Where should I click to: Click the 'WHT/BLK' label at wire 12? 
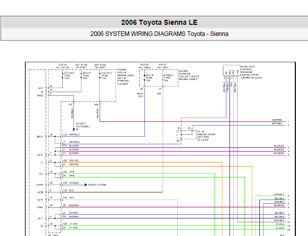pos(279,220)
